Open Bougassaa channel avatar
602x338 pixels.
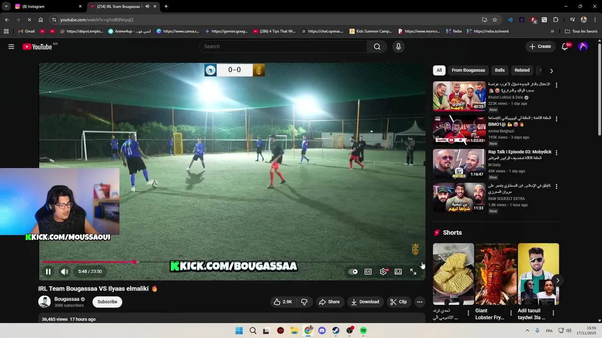coord(44,302)
